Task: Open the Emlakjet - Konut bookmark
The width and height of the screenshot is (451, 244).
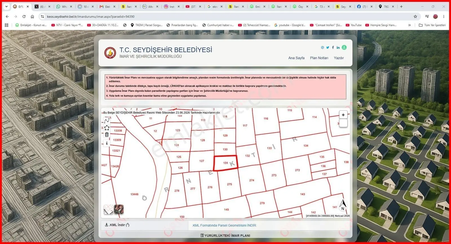Action: (31, 25)
